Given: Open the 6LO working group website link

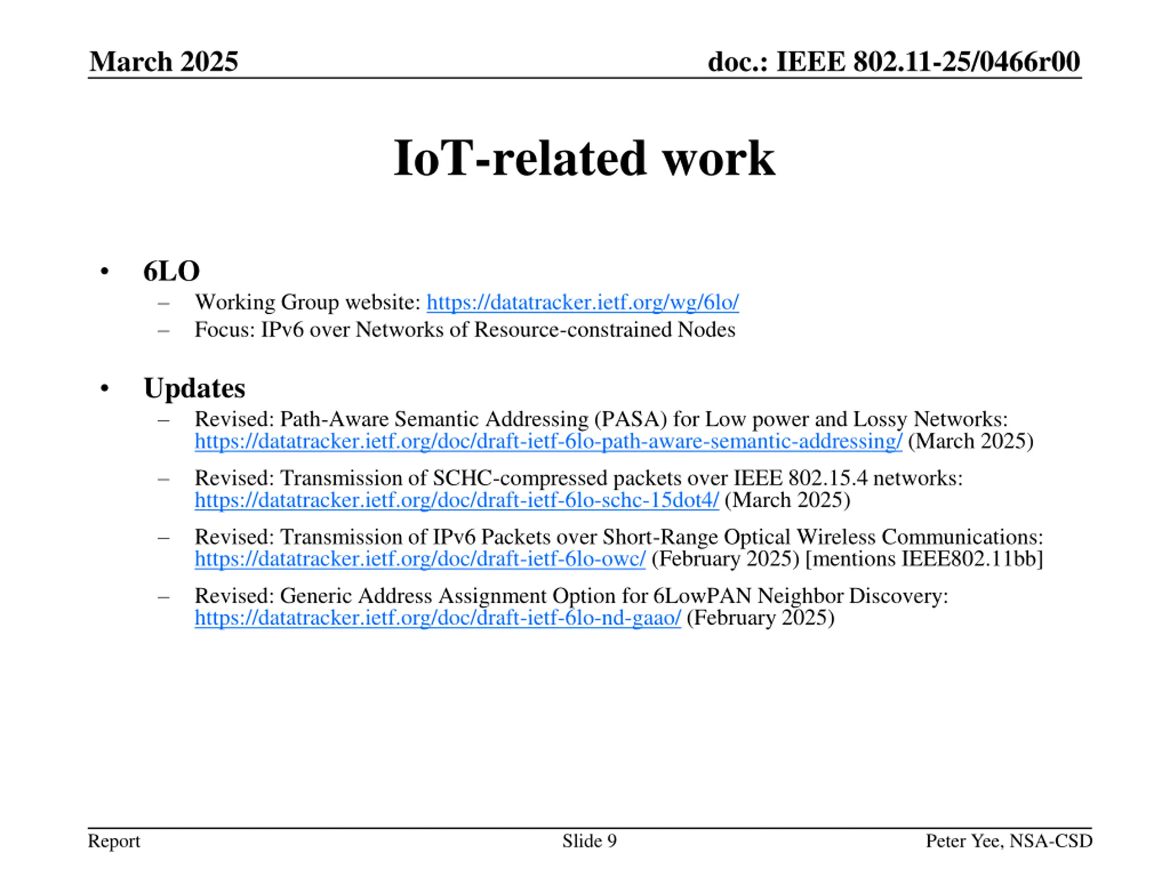Looking at the screenshot, I should coord(582,302).
